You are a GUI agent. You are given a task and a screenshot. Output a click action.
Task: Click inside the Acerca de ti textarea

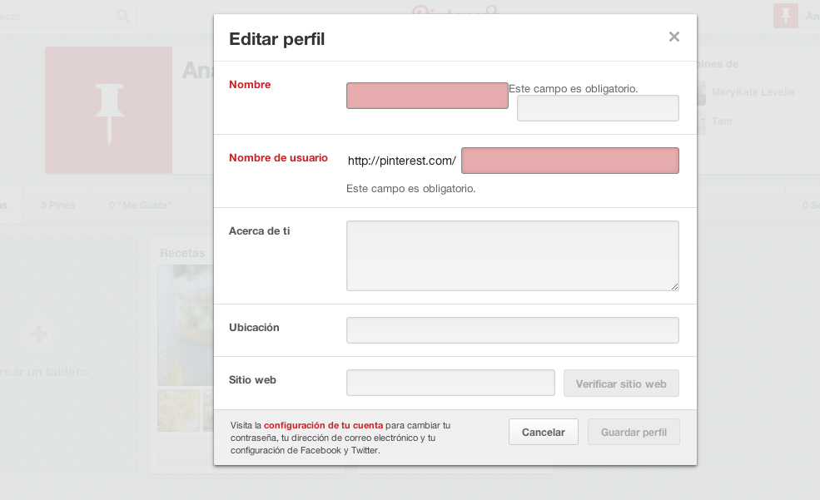coord(512,255)
